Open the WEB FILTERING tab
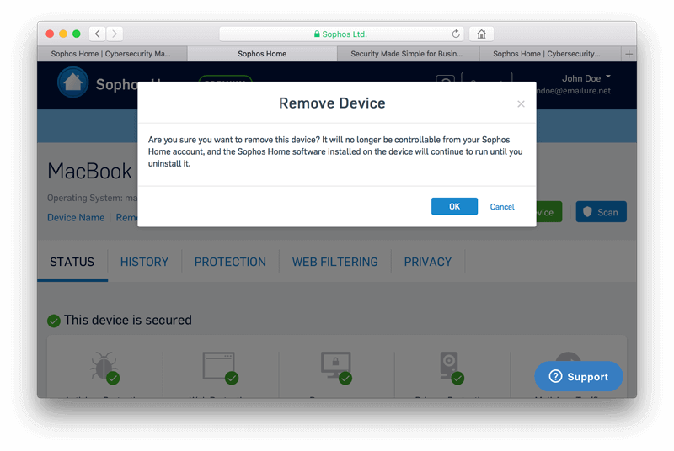Viewport: 674px width, 451px height. [334, 263]
